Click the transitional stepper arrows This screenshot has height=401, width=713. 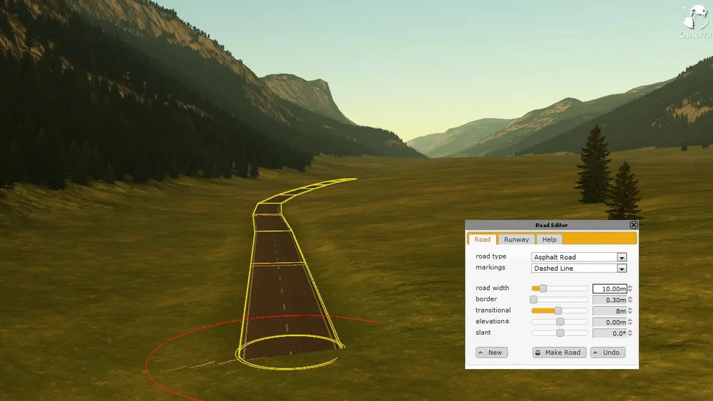pyautogui.click(x=630, y=311)
